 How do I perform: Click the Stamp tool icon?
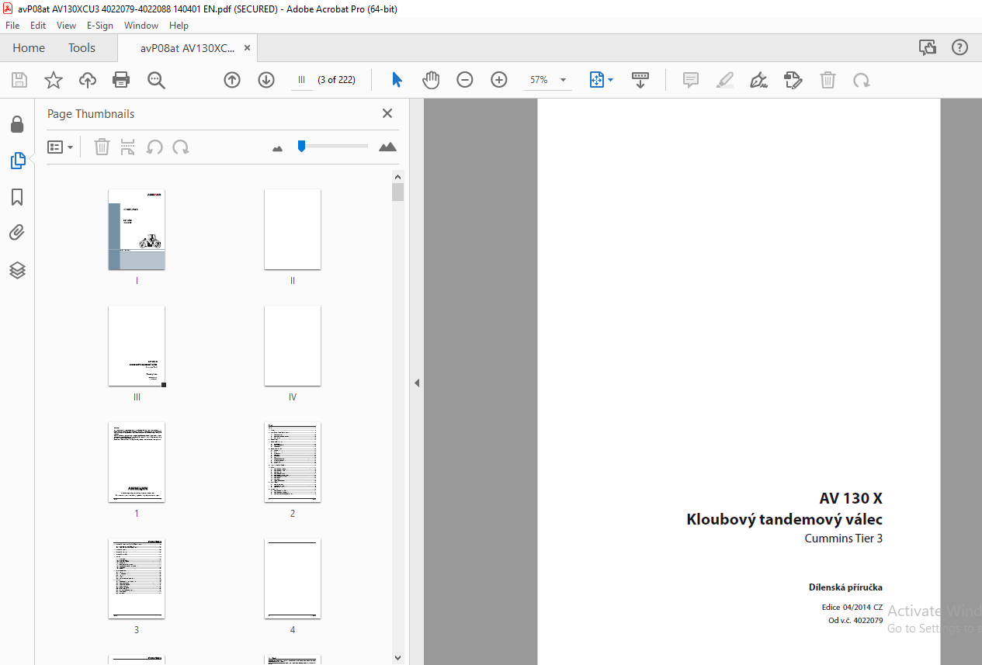tap(793, 80)
